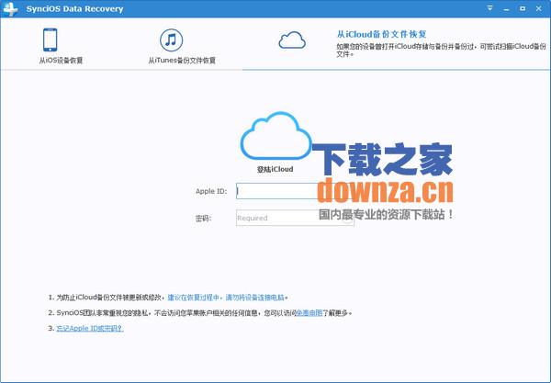Click SynciOS Data Recovery title text
The height and width of the screenshot is (383, 551).
coord(75,9)
